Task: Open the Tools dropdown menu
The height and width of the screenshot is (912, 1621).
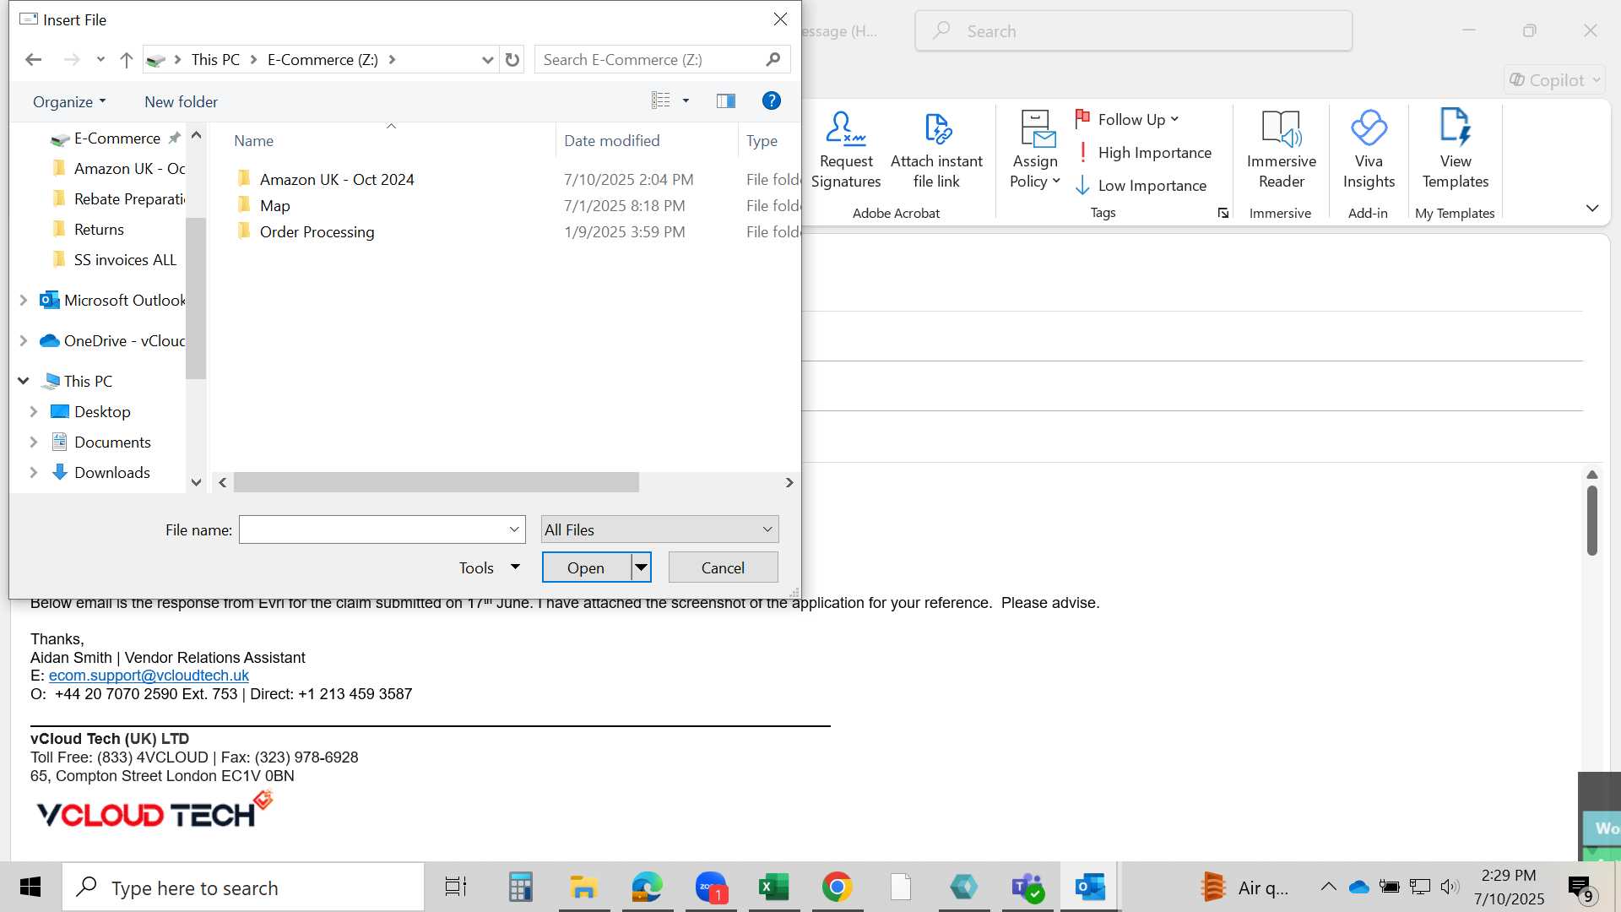Action: [x=488, y=568]
